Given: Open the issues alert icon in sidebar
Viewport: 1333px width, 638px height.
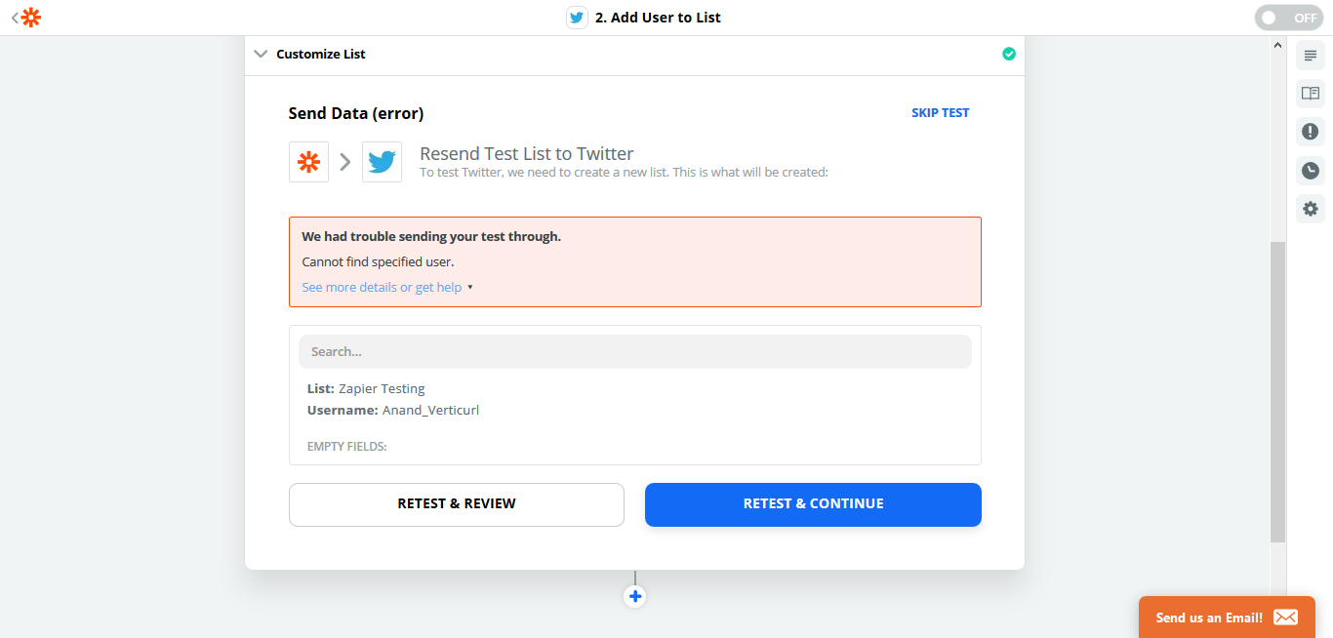Looking at the screenshot, I should click(x=1311, y=132).
